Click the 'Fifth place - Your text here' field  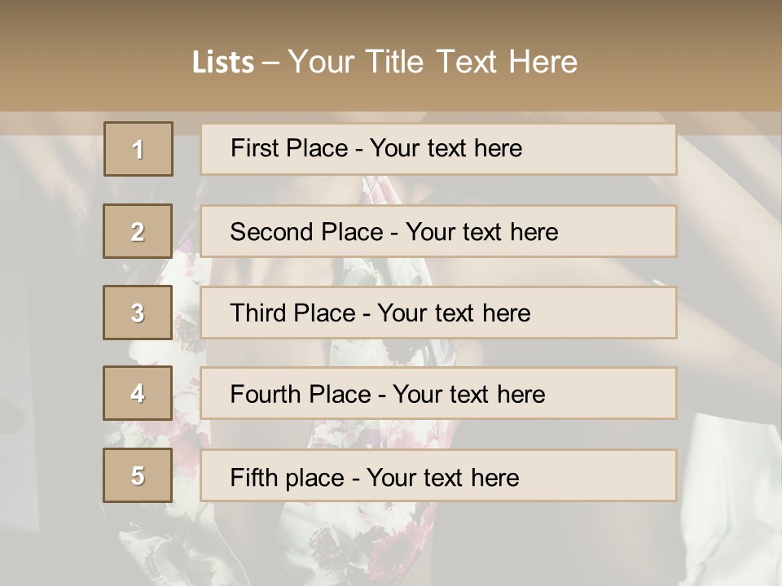[x=438, y=474]
